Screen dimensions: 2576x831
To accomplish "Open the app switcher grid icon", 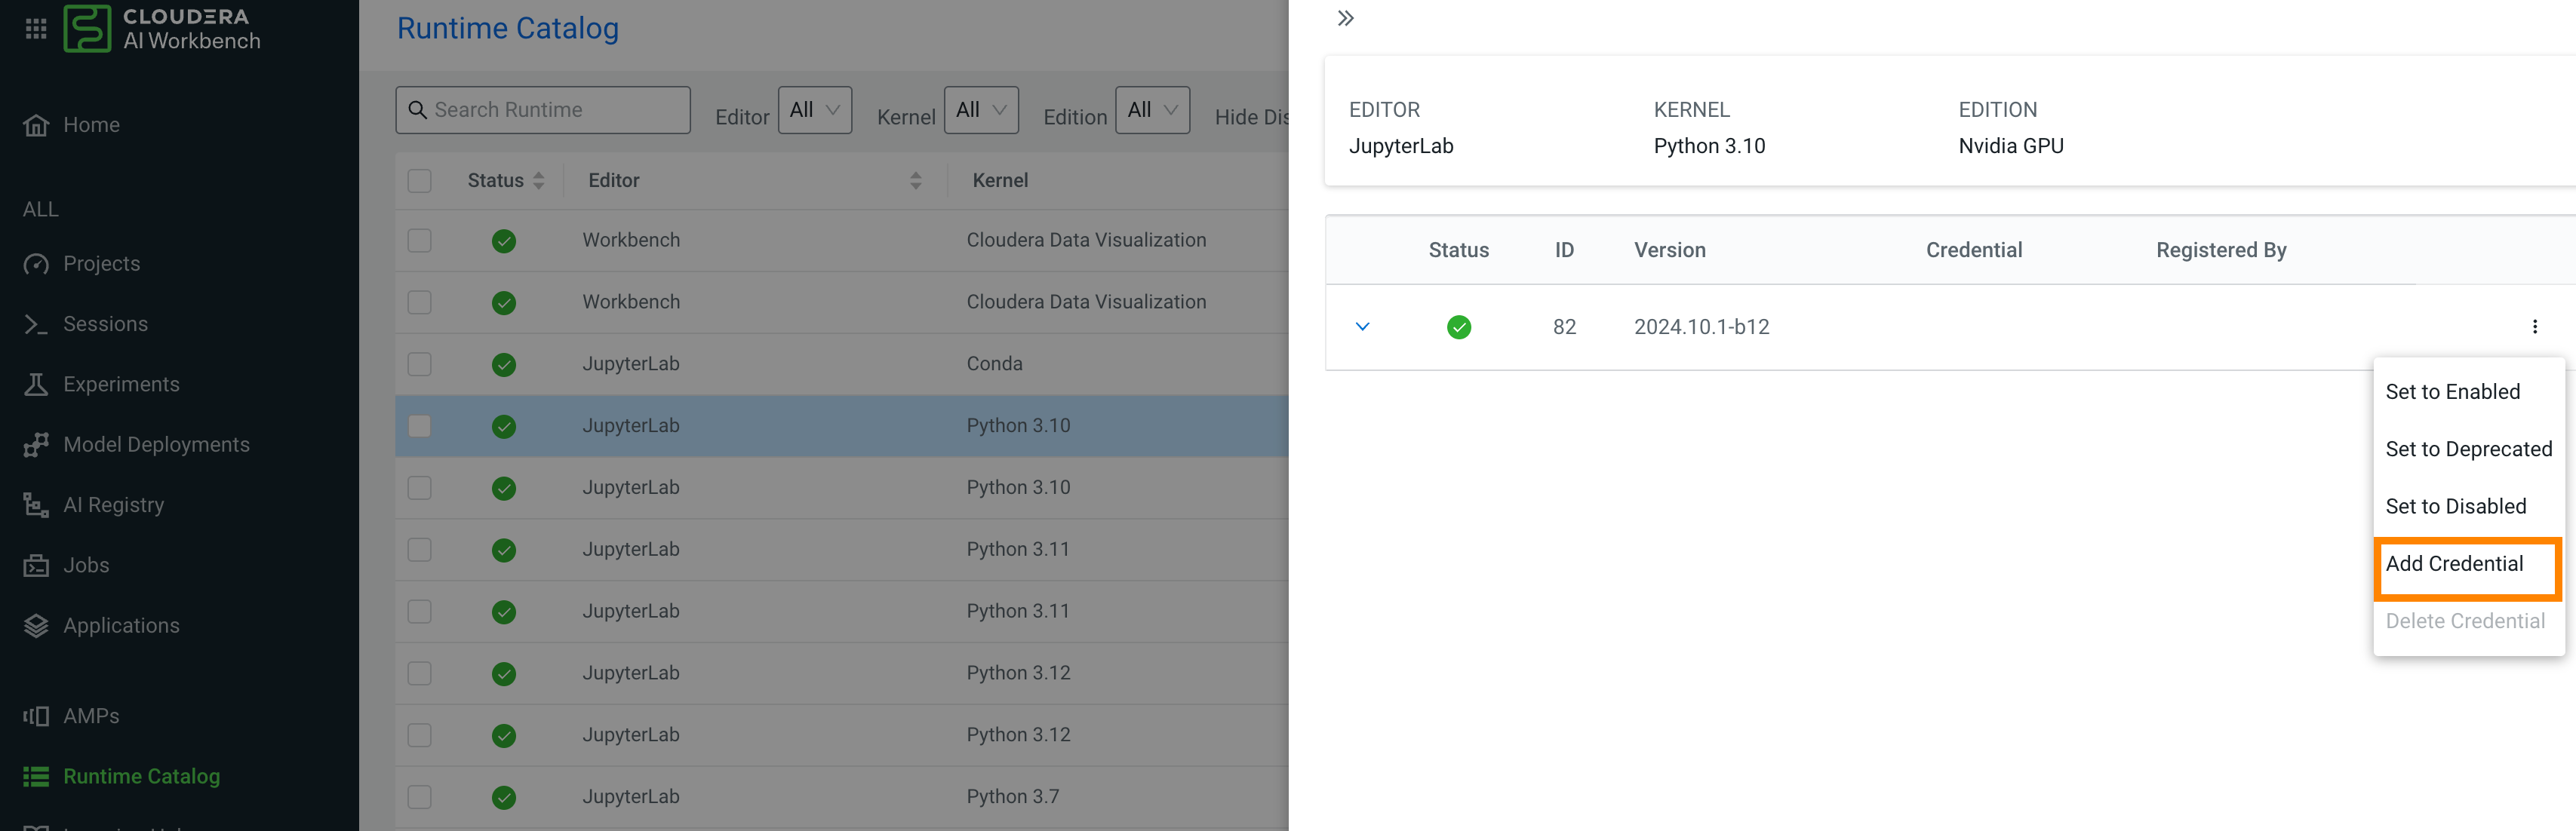I will coord(36,29).
